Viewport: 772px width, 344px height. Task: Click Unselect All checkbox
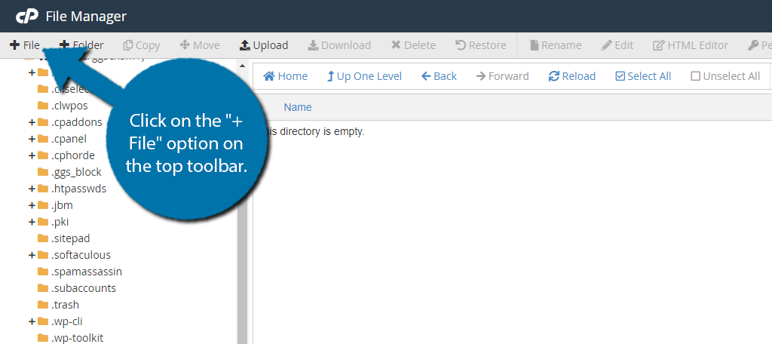tap(726, 76)
